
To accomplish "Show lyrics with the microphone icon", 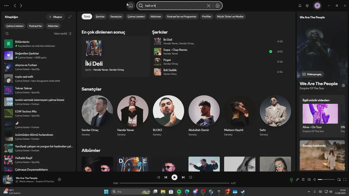I will point(297,179).
